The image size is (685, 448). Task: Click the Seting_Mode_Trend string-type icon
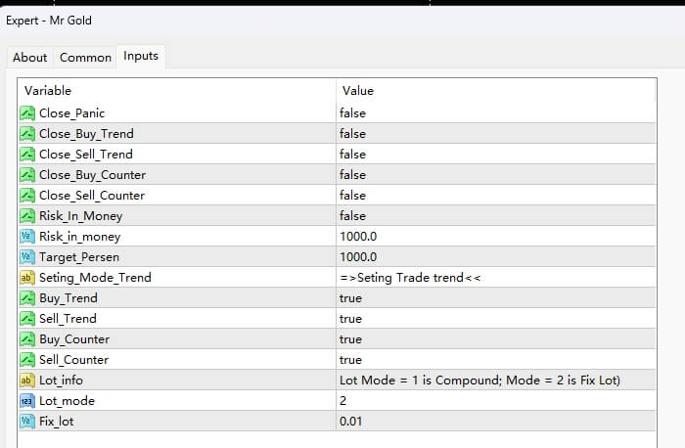27,278
